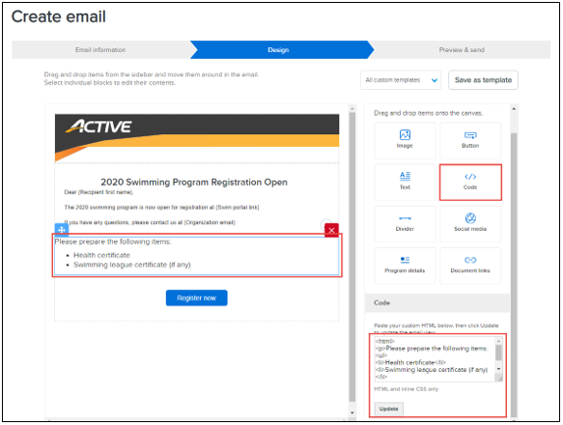The image size is (563, 425).
Task: Delete selected block with red X
Action: 331,230
